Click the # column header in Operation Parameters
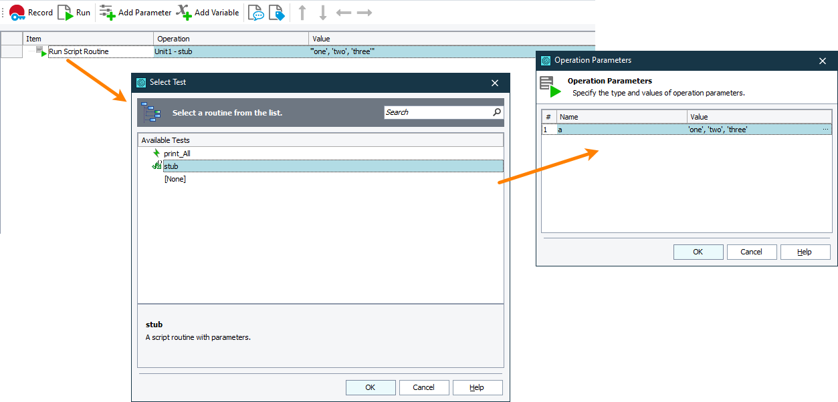Image resolution: width=838 pixels, height=402 pixels. 549,117
